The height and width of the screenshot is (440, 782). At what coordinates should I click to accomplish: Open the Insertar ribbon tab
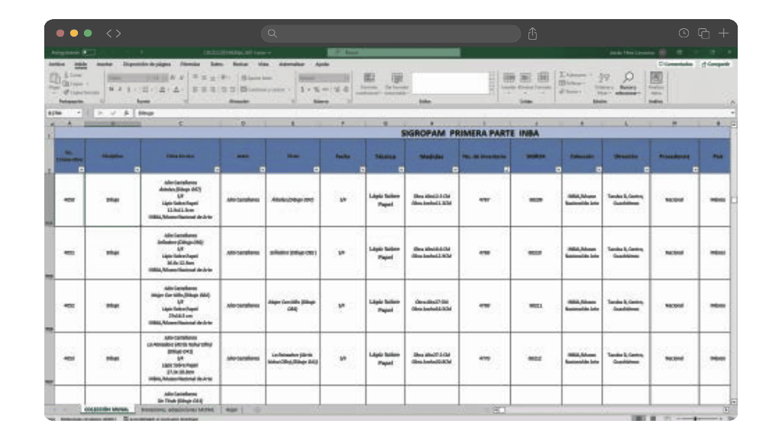[x=104, y=64]
